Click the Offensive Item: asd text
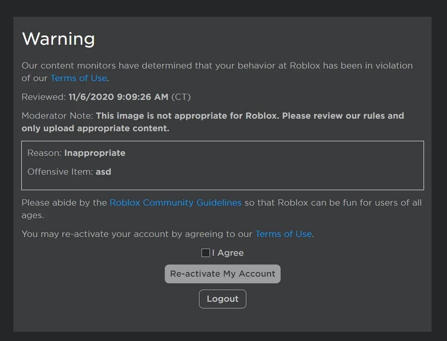This screenshot has width=447, height=341. coord(69,172)
